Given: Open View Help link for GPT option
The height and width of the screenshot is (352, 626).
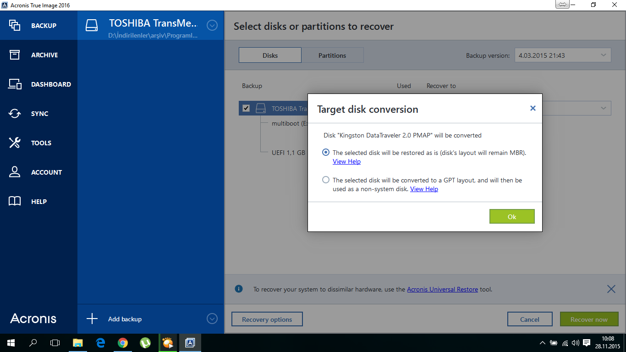Looking at the screenshot, I should [x=424, y=189].
